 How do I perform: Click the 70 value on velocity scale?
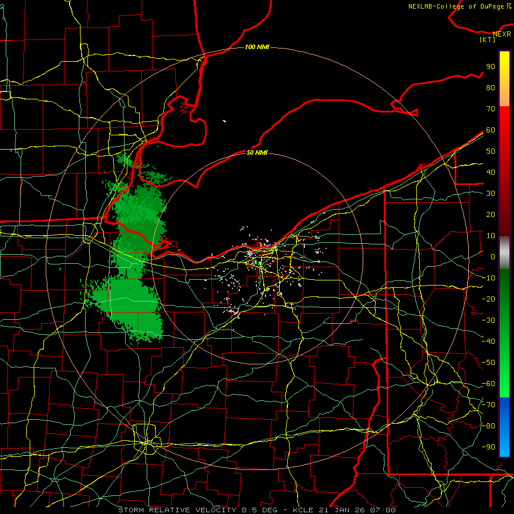coord(491,109)
